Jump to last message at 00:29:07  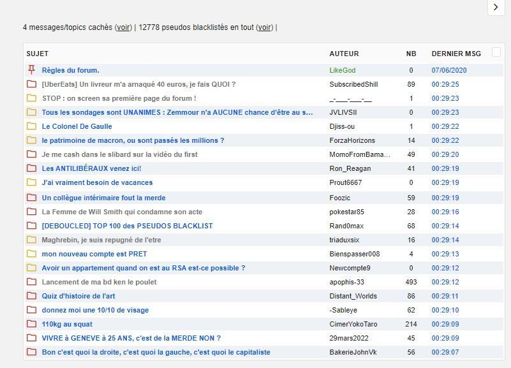(x=445, y=352)
